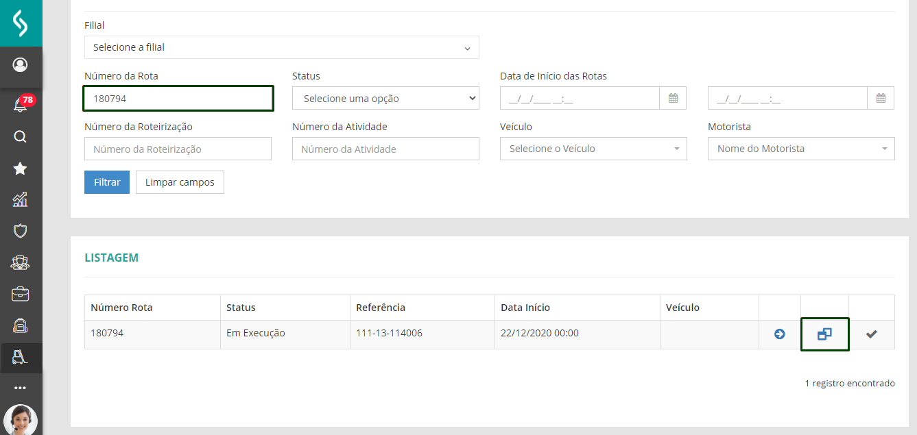Expand the Filial dropdown

pyautogui.click(x=281, y=47)
